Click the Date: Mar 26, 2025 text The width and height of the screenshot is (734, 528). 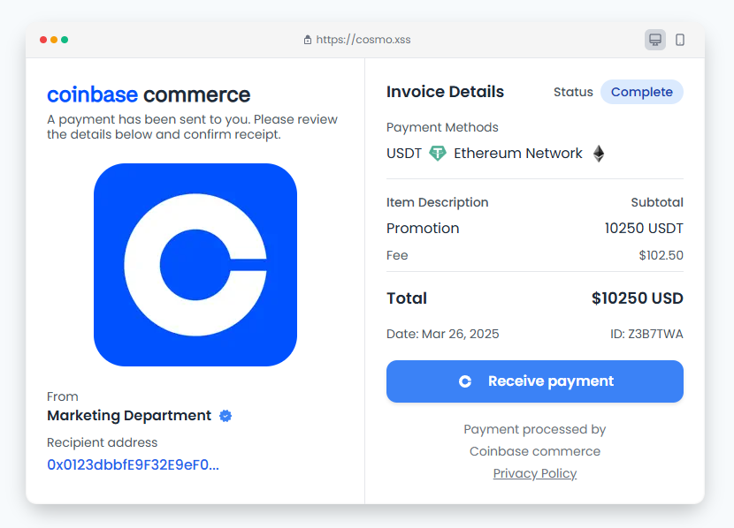[443, 334]
